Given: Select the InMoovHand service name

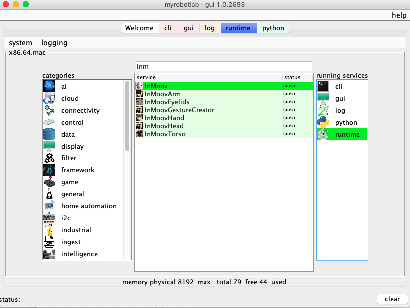Looking at the screenshot, I should pos(164,118).
